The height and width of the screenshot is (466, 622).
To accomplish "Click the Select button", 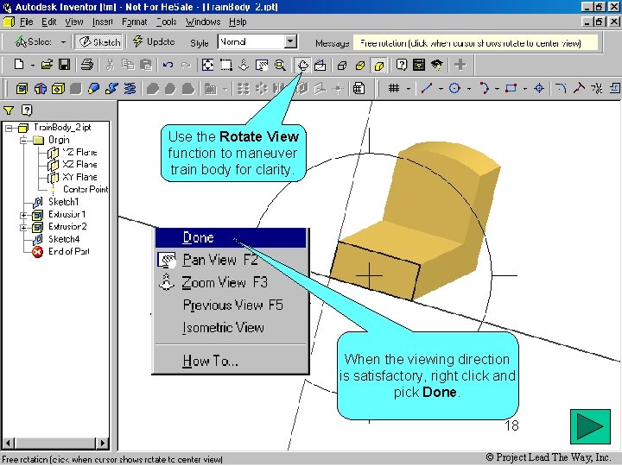I will point(33,41).
